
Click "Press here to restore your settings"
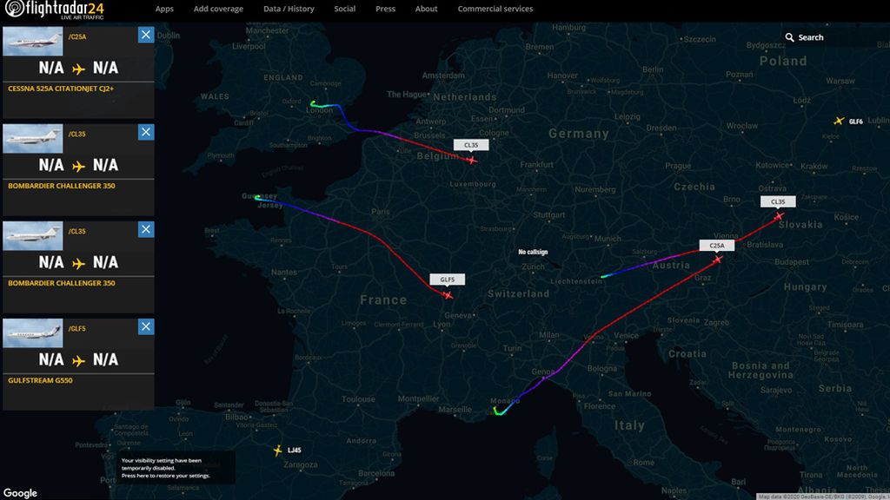click(166, 476)
